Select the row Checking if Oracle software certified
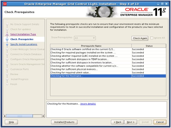This screenshot has height=128, width=171. pos(108,49)
